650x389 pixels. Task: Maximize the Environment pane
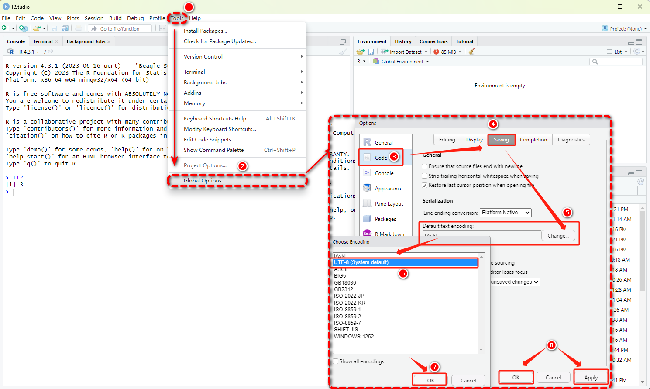tap(639, 42)
